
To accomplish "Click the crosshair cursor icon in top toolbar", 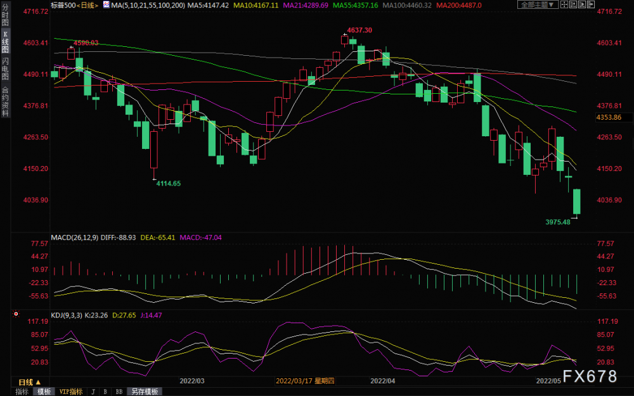I will point(564,4).
